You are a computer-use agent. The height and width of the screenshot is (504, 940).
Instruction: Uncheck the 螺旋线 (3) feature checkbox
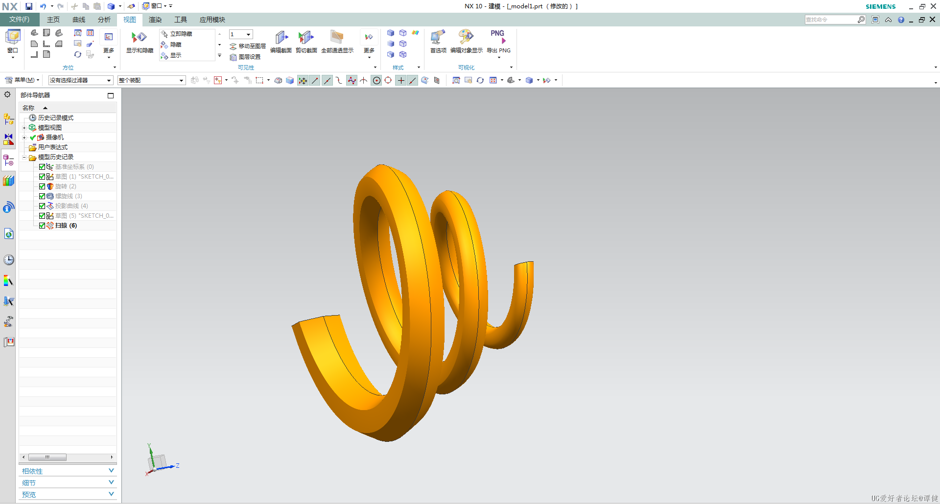coord(42,196)
